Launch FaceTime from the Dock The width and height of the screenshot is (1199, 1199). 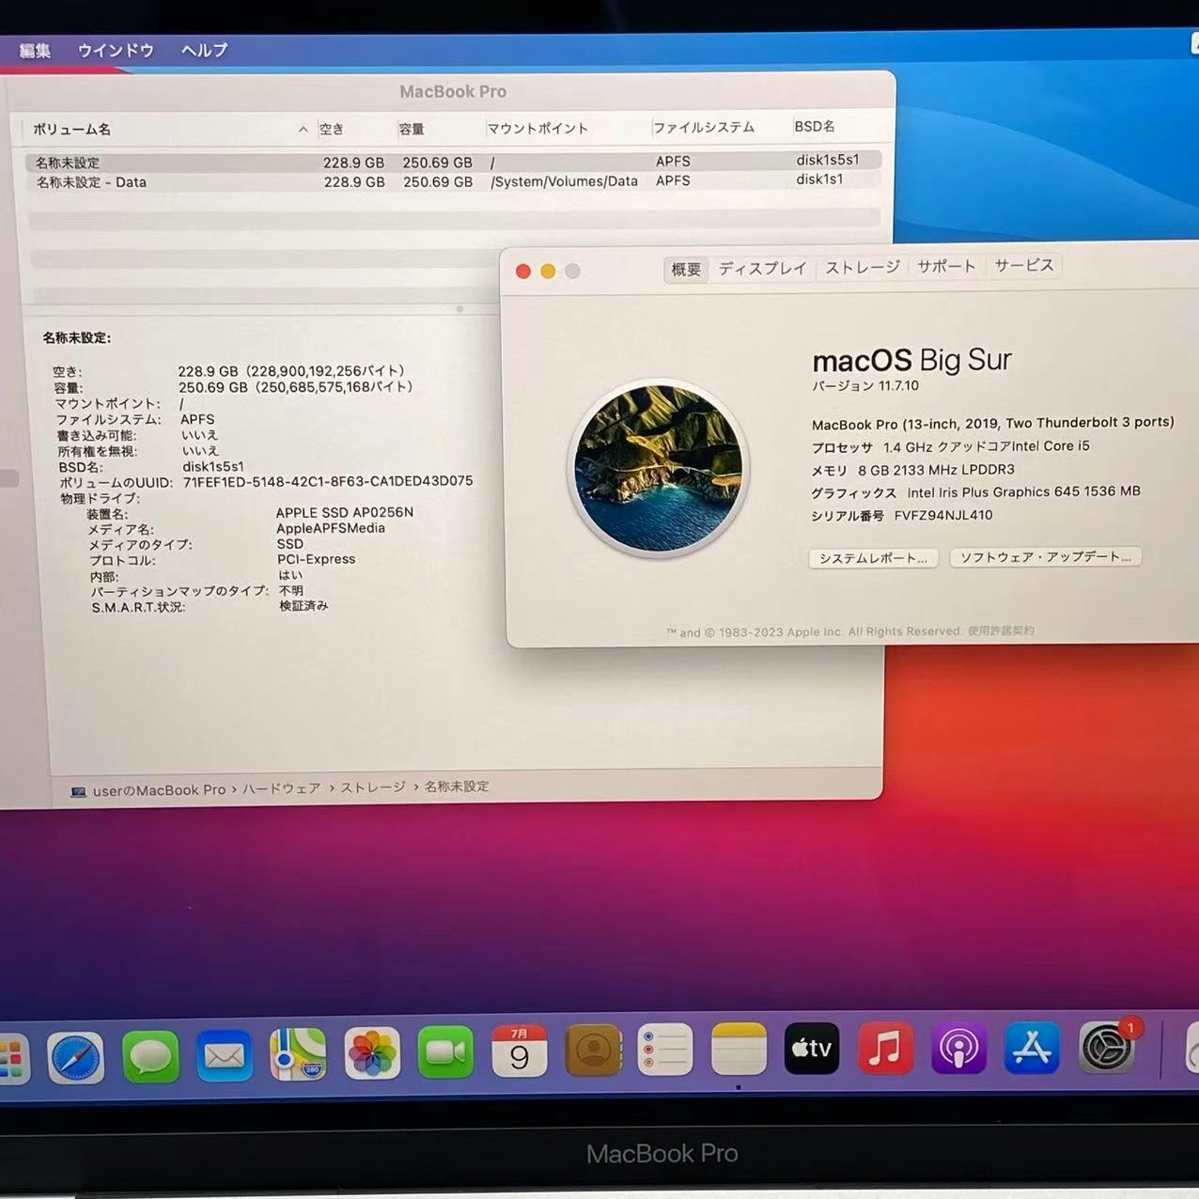pos(446,1050)
